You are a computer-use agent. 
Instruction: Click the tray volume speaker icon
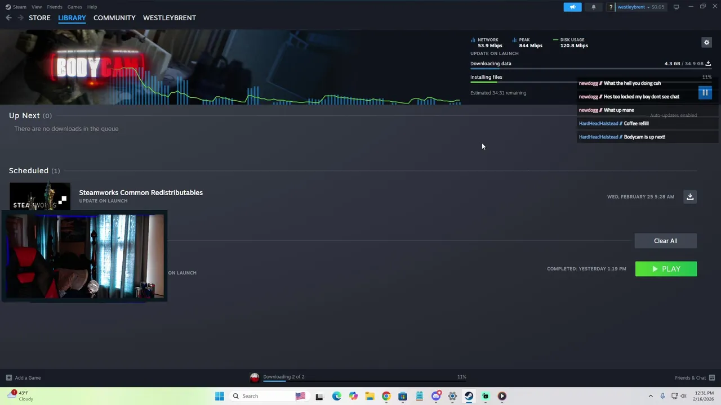(683, 396)
